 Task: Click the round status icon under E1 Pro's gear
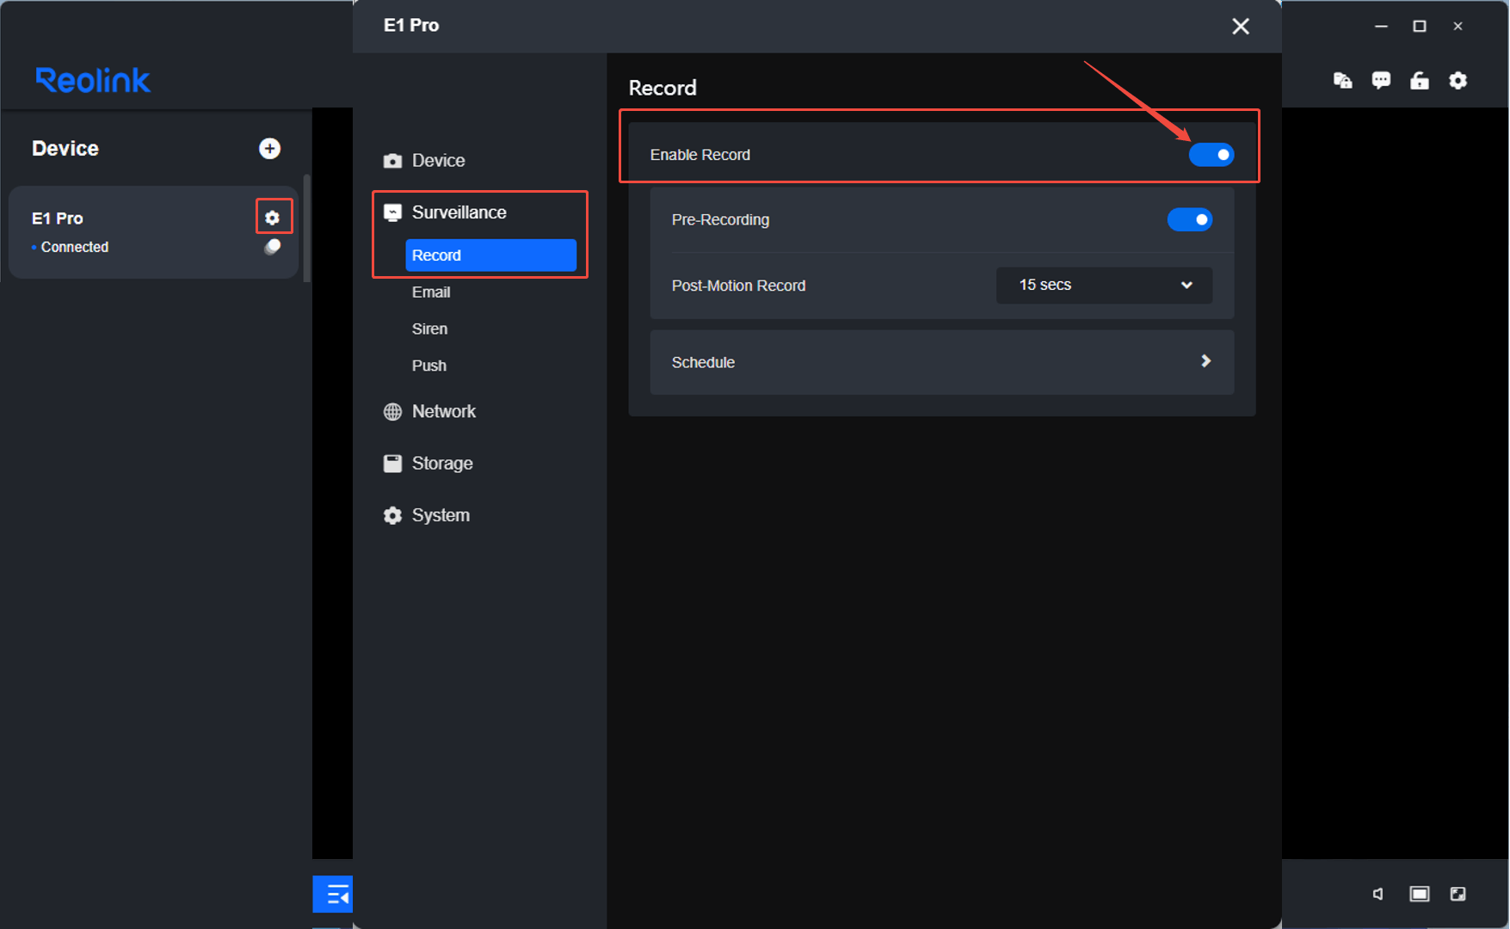click(x=272, y=247)
